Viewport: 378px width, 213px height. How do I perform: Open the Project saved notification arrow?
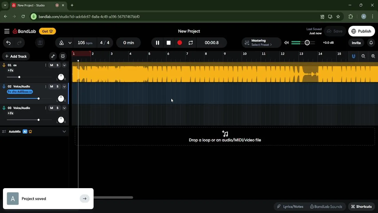tap(84, 199)
